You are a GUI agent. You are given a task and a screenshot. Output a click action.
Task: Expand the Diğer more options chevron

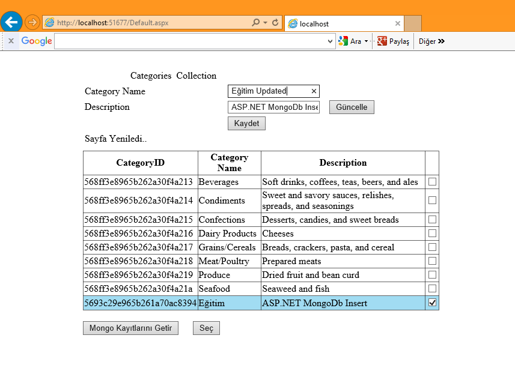pos(441,41)
